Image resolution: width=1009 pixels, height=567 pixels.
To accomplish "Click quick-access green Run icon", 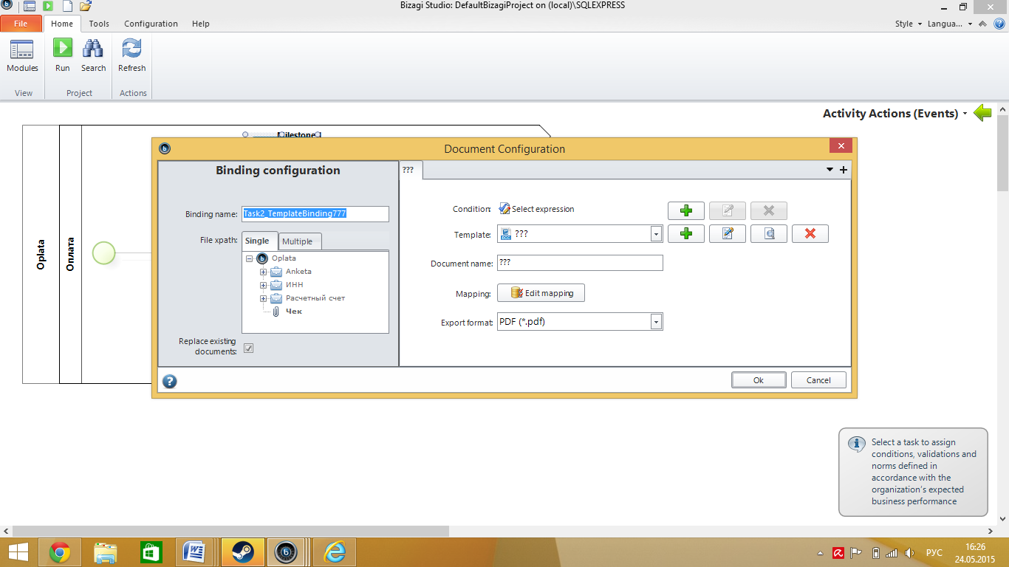I will point(48,6).
